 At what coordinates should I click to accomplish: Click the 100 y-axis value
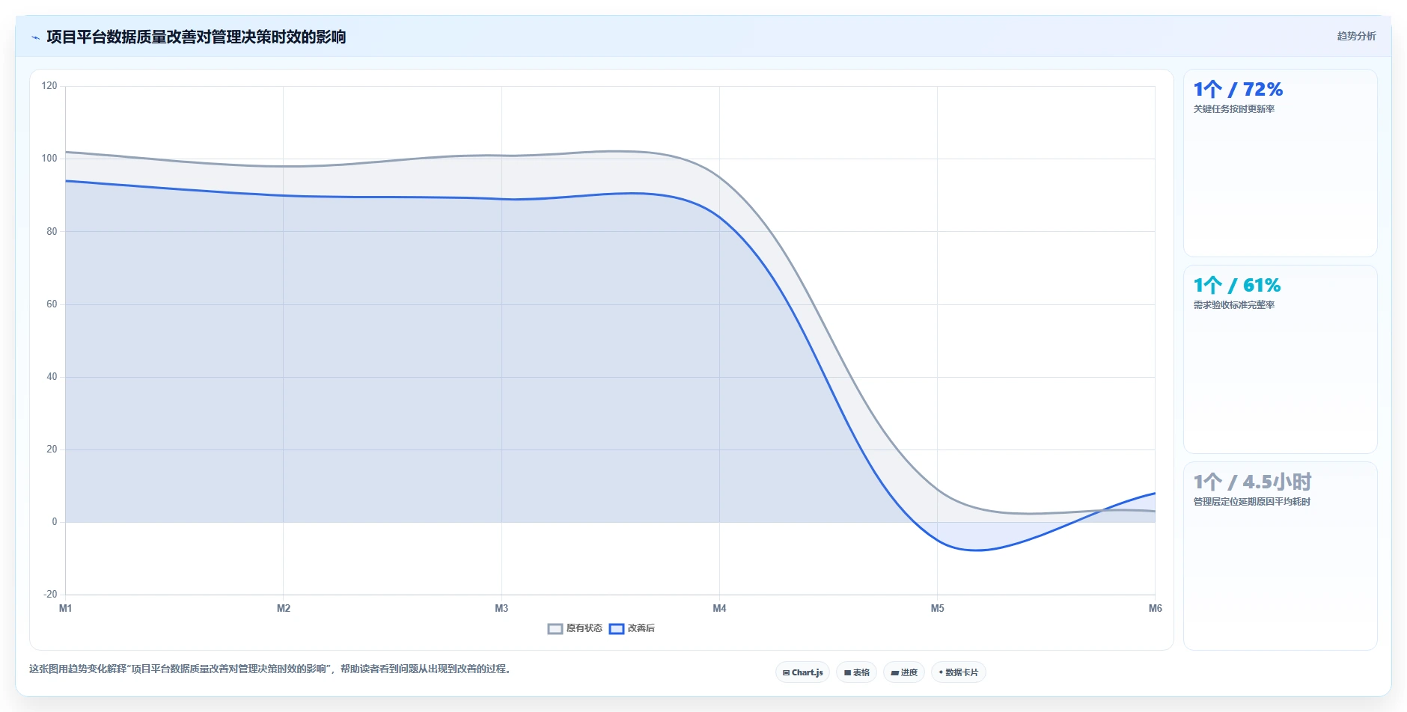point(49,159)
